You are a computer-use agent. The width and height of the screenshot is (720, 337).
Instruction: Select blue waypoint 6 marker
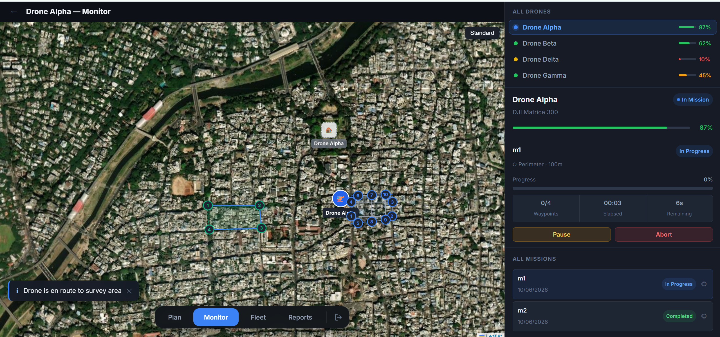click(x=358, y=196)
